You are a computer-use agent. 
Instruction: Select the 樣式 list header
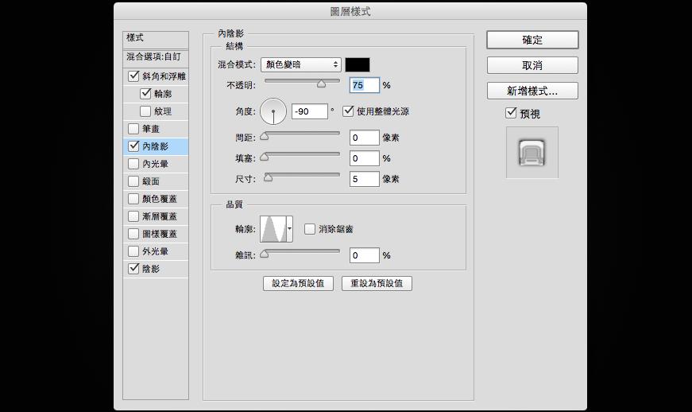(x=156, y=40)
